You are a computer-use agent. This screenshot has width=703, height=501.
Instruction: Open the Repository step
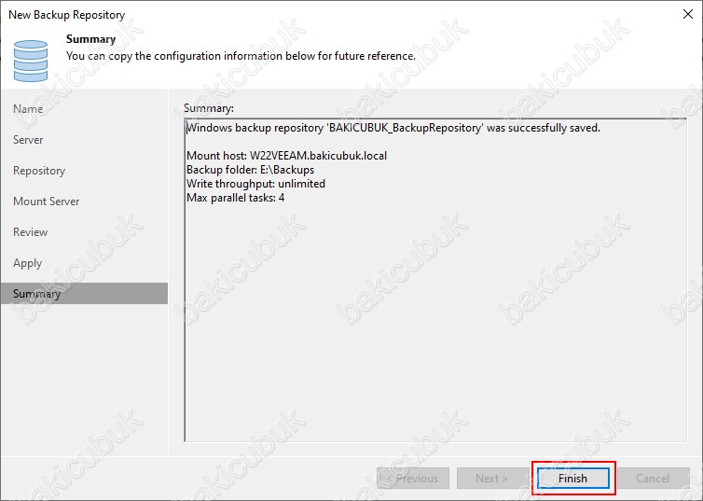(39, 171)
